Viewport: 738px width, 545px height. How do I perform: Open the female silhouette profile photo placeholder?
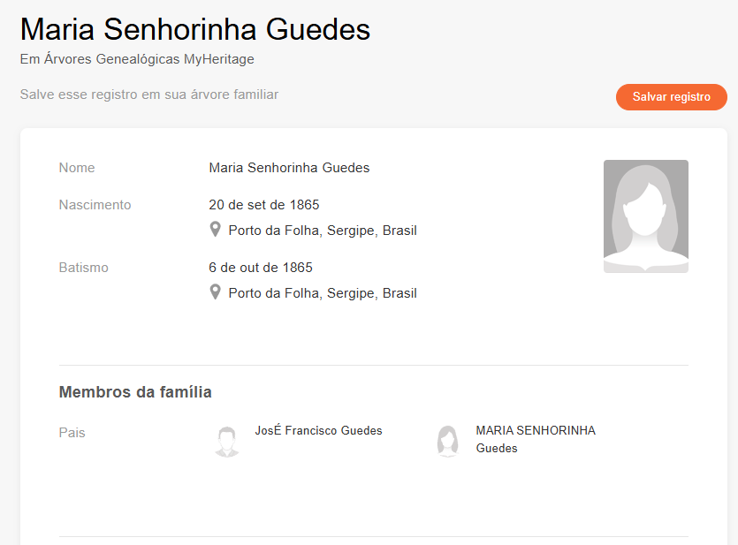pos(645,216)
